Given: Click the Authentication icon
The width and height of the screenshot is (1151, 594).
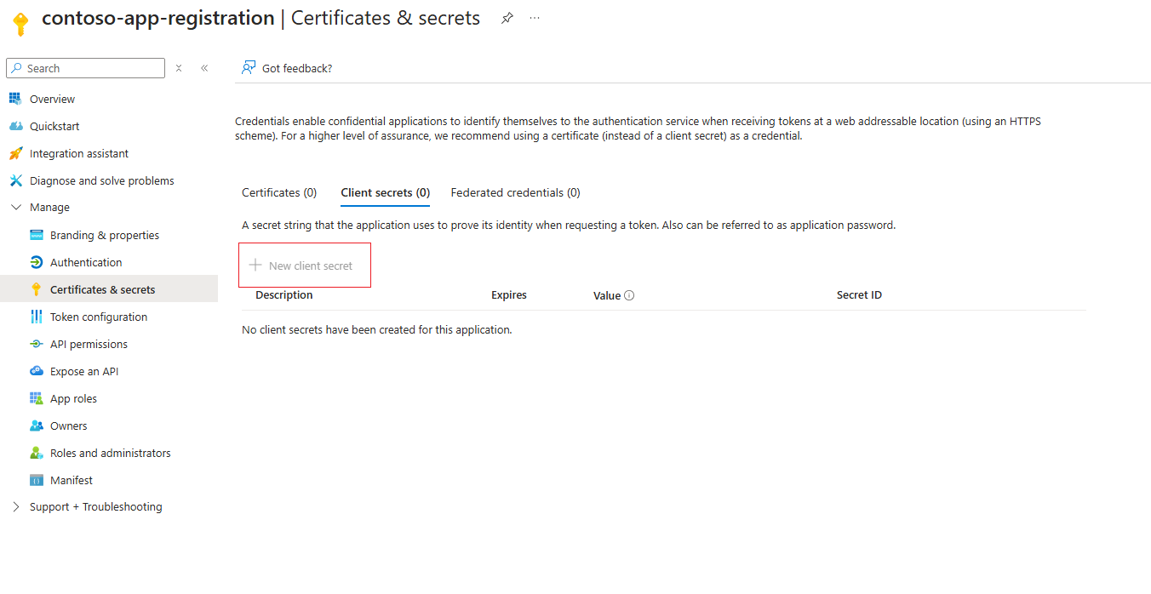Looking at the screenshot, I should [x=36, y=262].
